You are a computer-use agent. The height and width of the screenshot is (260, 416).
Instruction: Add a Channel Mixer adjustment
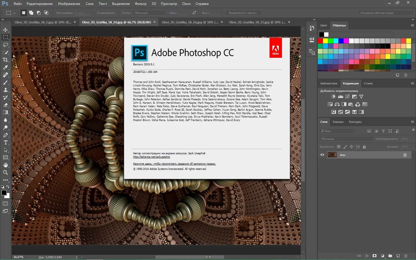(358, 104)
